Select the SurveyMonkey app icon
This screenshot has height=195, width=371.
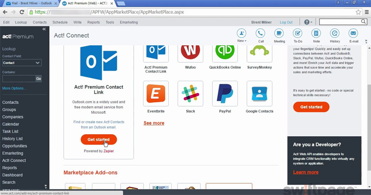coord(260,53)
